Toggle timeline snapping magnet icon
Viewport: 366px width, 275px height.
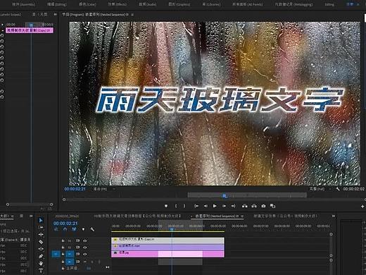tap(65, 229)
